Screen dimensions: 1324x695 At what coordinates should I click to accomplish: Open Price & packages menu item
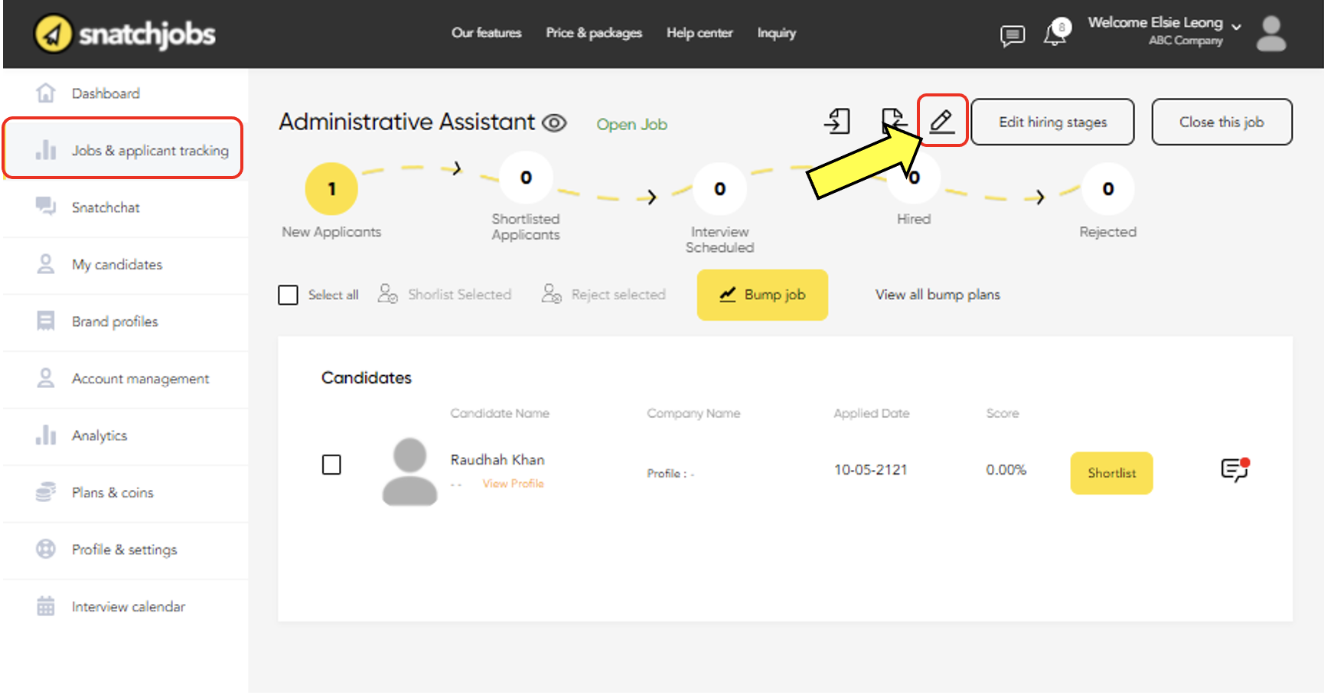pos(593,33)
